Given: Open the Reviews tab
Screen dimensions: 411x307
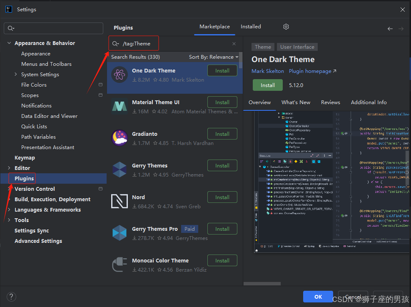Looking at the screenshot, I should tap(331, 102).
